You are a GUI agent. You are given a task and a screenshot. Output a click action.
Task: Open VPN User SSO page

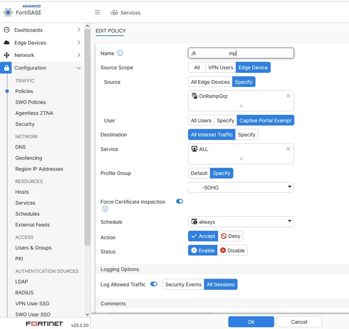click(x=32, y=304)
